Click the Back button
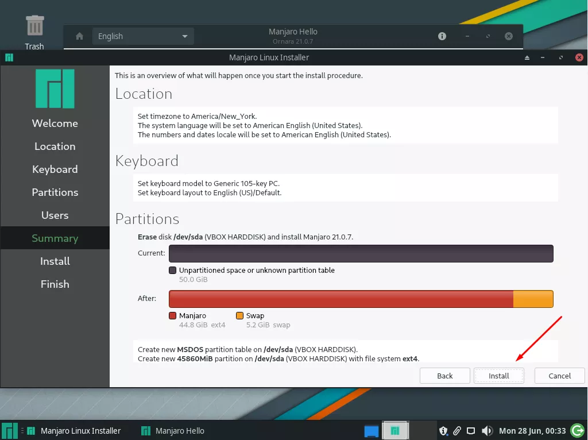The image size is (588, 440). [445, 376]
